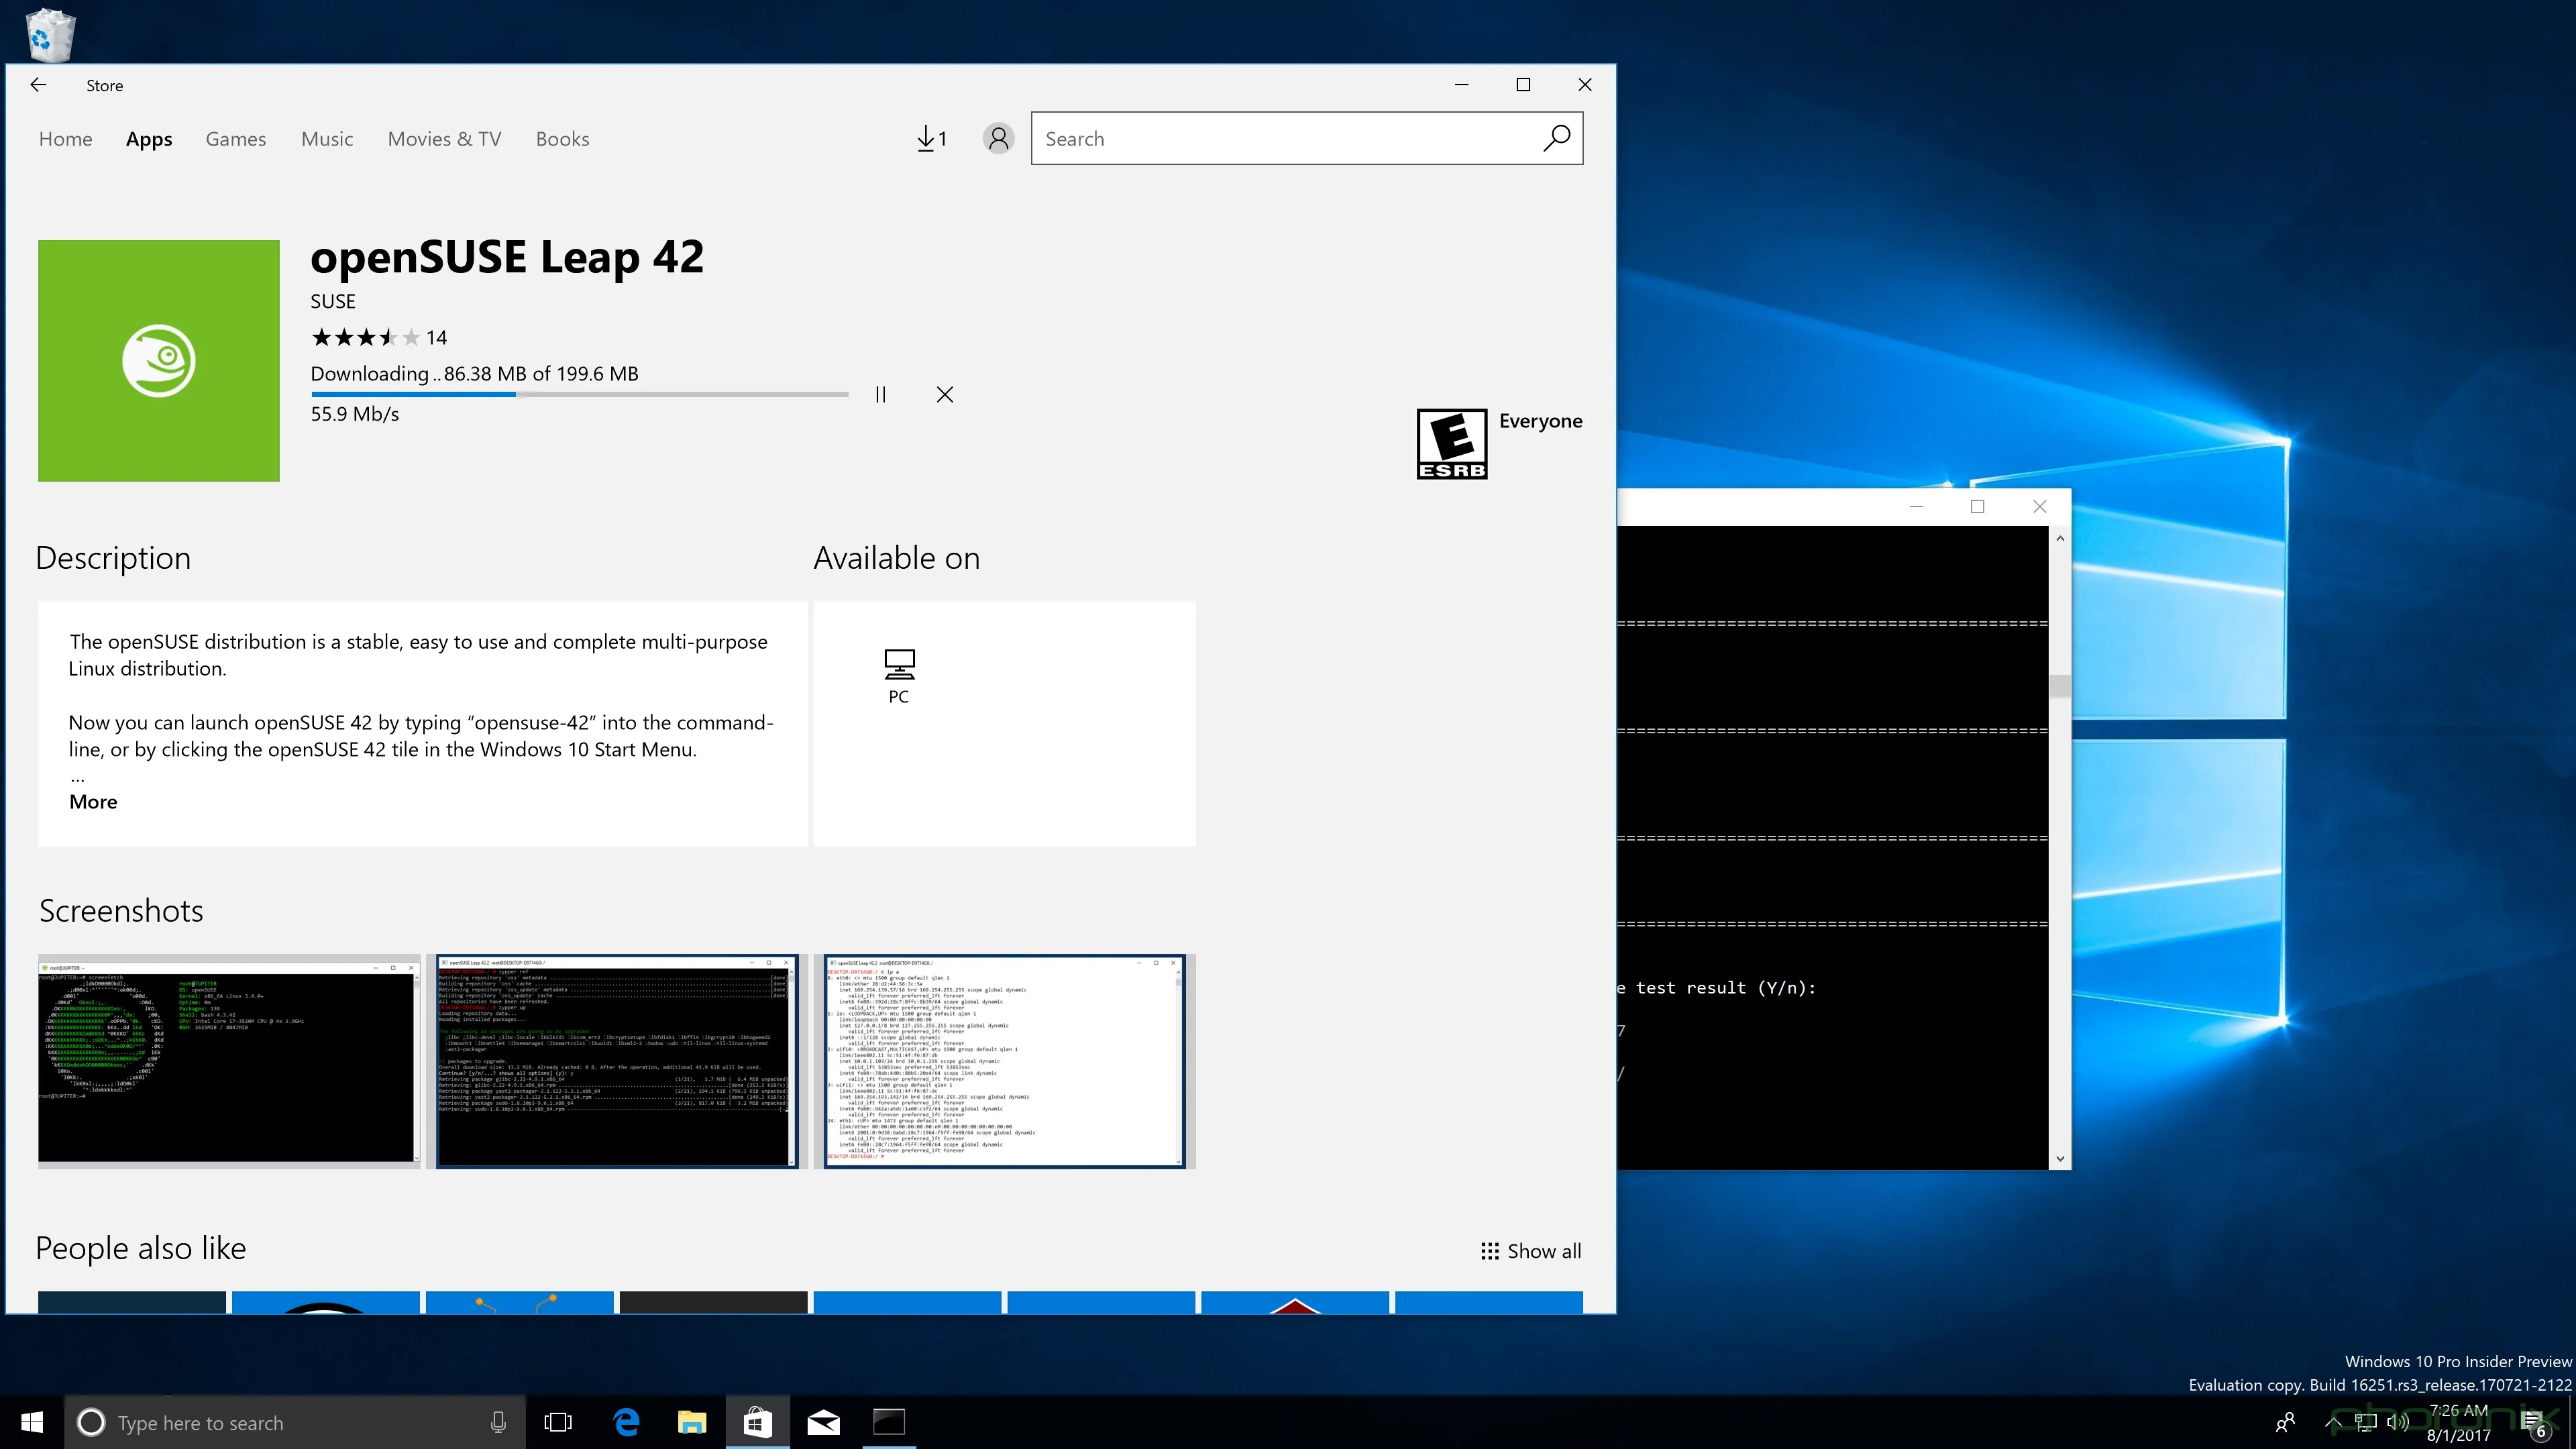Go to the Books tab
Screen dimensions: 2576x1449
click(x=562, y=139)
